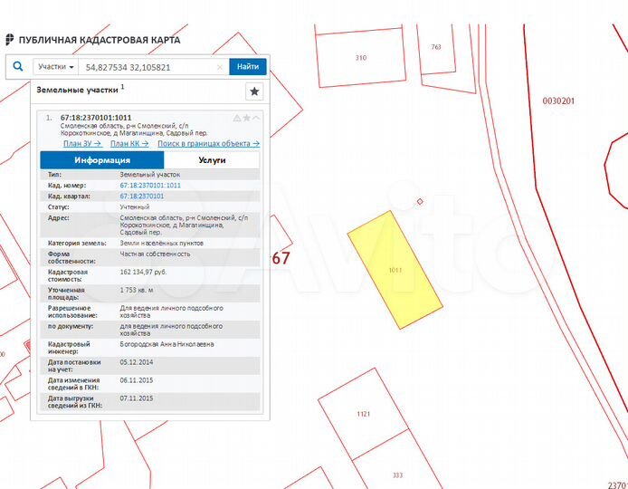Select parcel 1121 on the map
This screenshot has width=628, height=489.
363,414
